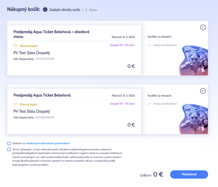Screen dimensions: 218x187
Task: Go to step 2 Platba
Action: click(91, 10)
